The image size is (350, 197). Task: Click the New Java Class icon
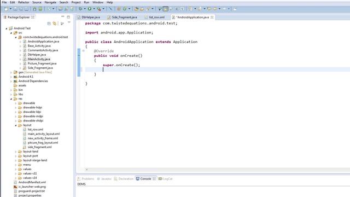[125, 9]
